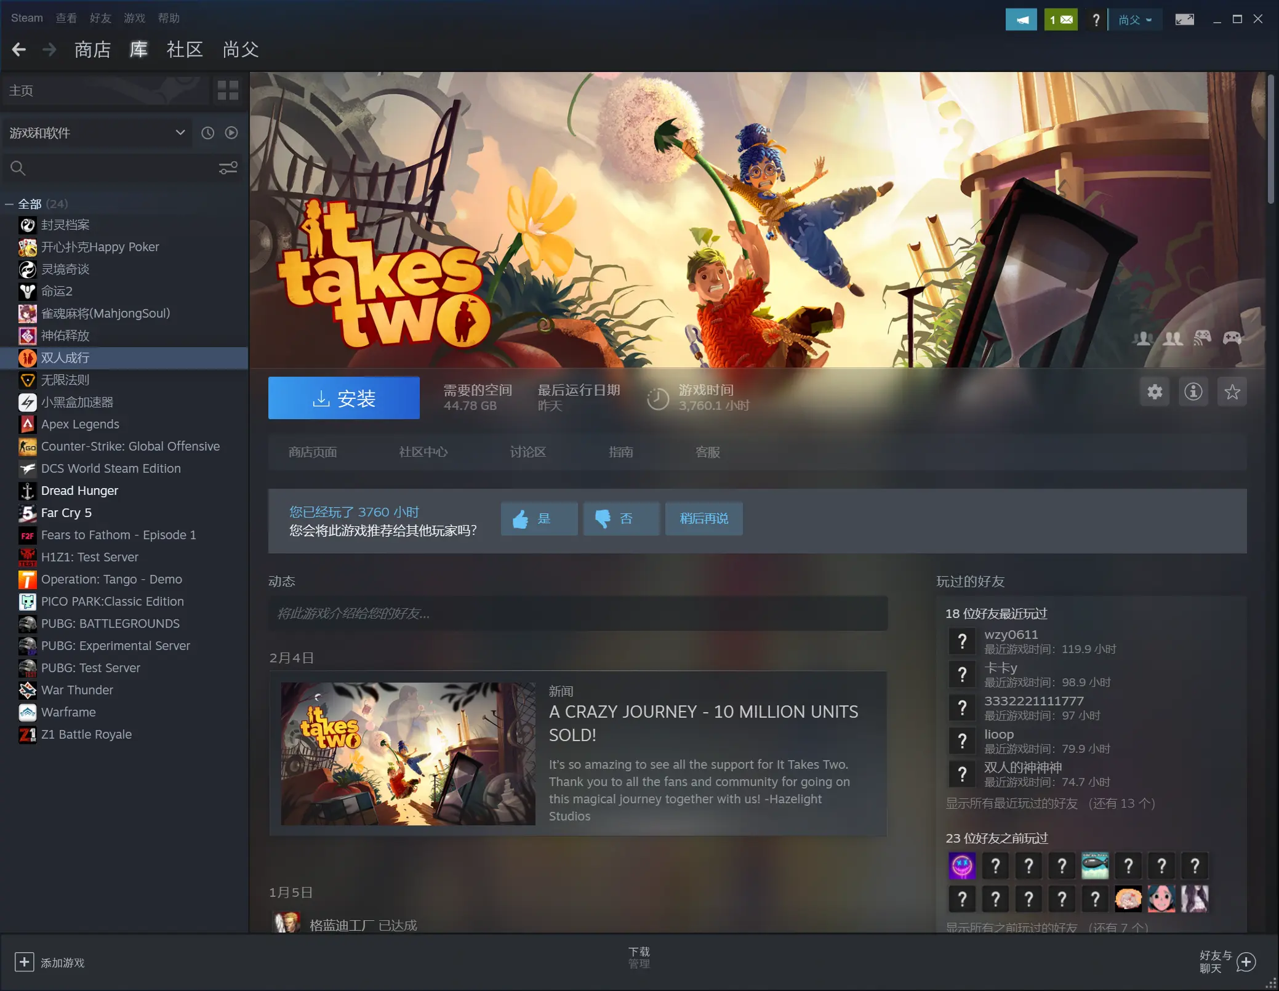Click the vertical scrollbar of game page
The image size is (1279, 991).
1271,140
